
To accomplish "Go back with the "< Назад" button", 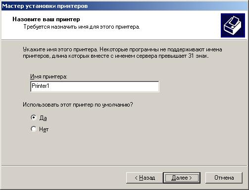I will click(145, 178).
